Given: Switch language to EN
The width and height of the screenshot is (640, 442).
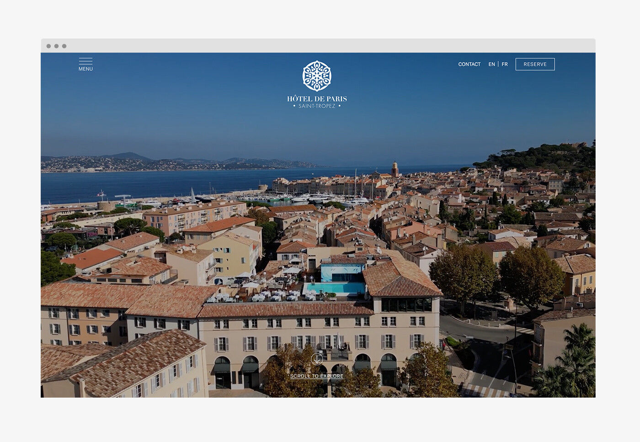Looking at the screenshot, I should tap(492, 65).
